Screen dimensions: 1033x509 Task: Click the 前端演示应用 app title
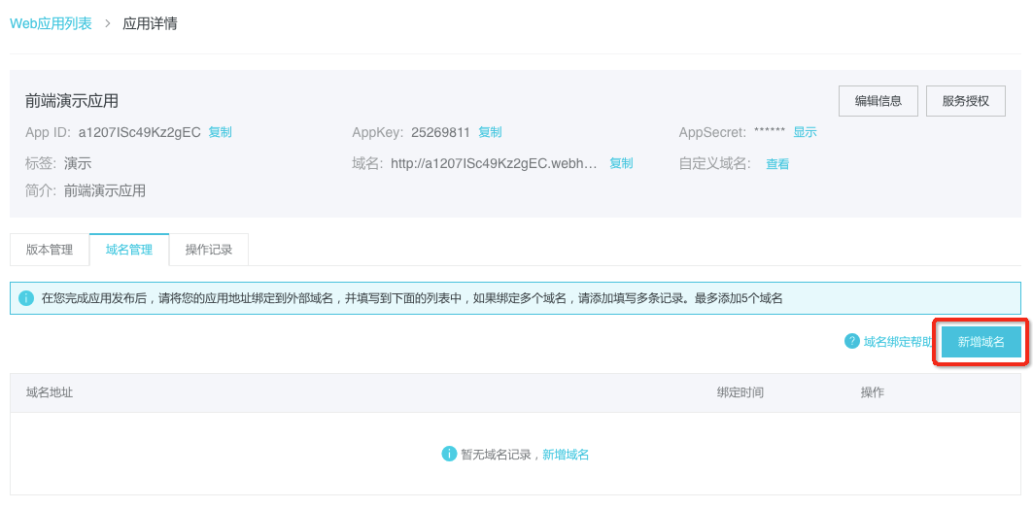[72, 101]
